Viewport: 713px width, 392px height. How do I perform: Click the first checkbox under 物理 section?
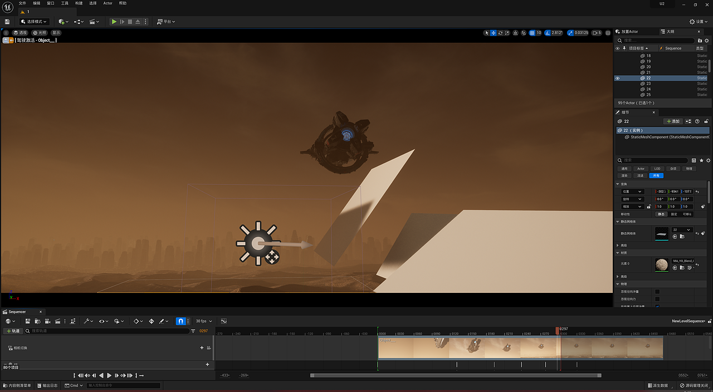(x=657, y=292)
